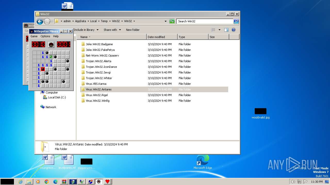Click the New folder button
This screenshot has height=185, width=330.
(133, 30)
